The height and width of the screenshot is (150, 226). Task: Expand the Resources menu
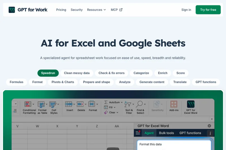[96, 10]
